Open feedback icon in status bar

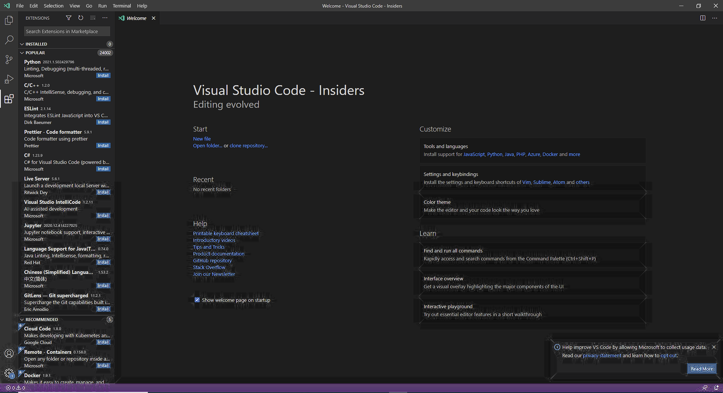(705, 388)
